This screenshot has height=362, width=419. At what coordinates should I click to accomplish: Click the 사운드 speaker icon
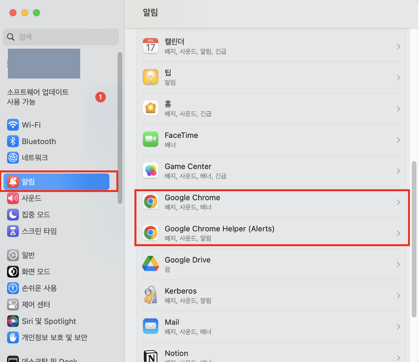tap(13, 198)
